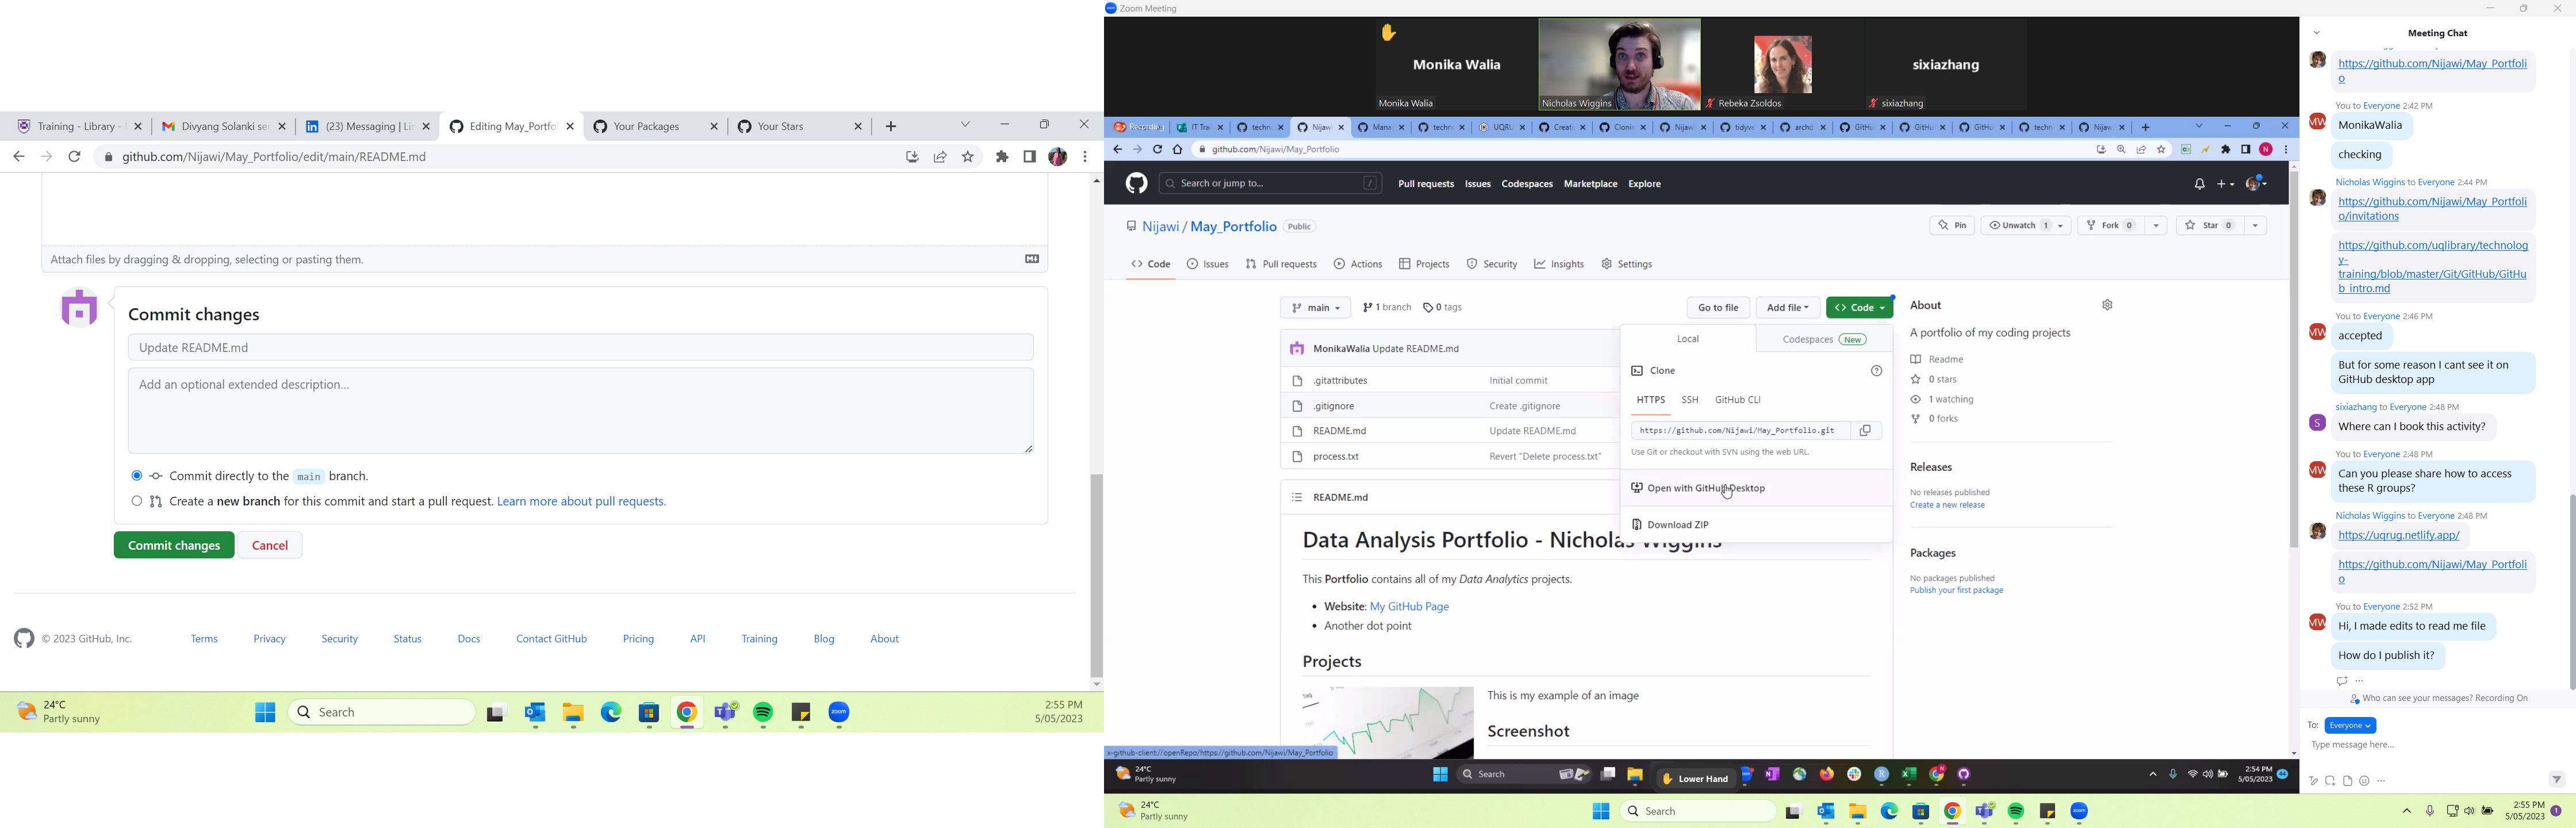Open Issues tab in repository
Screen dimensions: 2576x828
pyautogui.click(x=1207, y=265)
